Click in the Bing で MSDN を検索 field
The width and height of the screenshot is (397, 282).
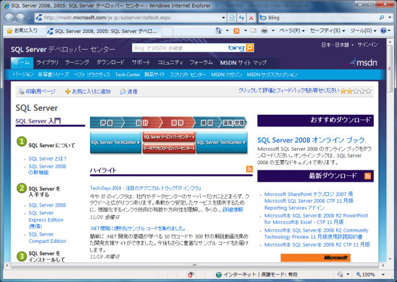click(180, 48)
